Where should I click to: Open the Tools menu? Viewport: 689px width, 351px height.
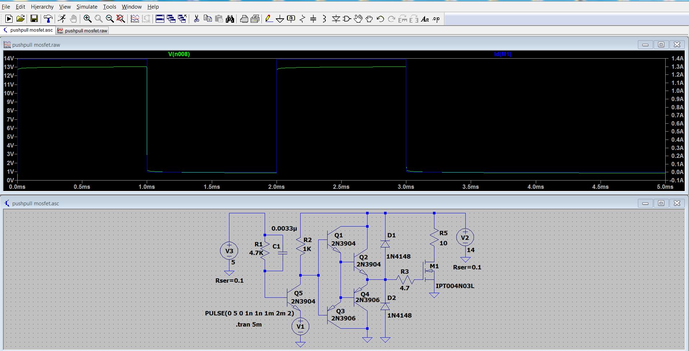110,6
